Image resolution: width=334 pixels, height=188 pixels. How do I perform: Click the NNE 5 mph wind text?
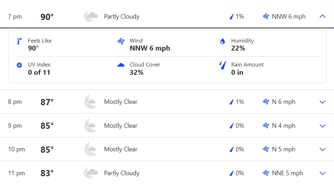(287, 173)
